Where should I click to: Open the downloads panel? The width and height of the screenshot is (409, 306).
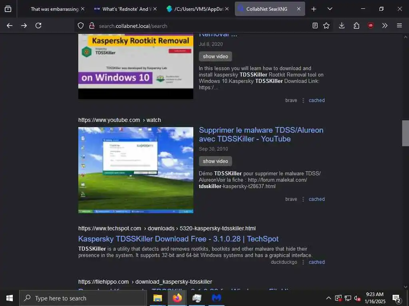[x=342, y=25]
